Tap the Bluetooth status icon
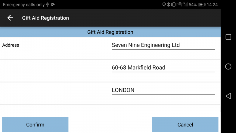Viewport: 236px width, 133px height. coord(168,4)
